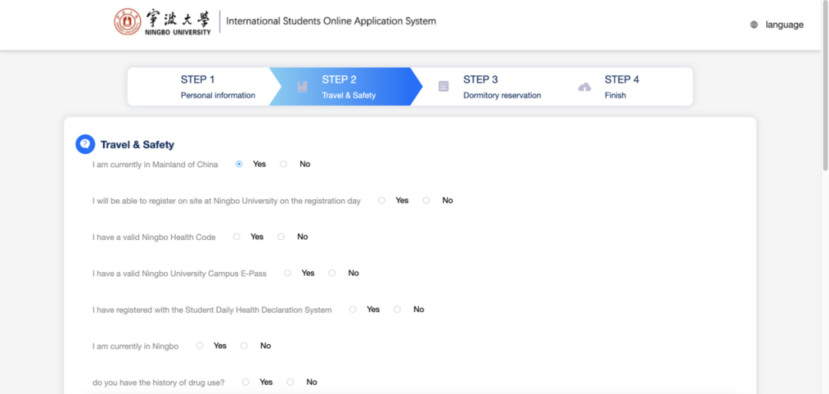
Task: Click the Step 4 cloud upload icon
Action: click(x=584, y=87)
